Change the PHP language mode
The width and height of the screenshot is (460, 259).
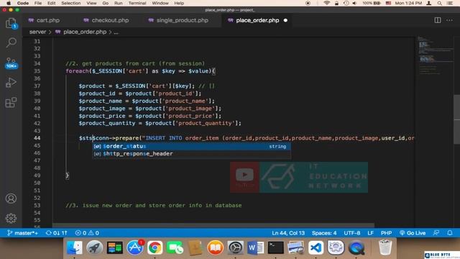point(386,233)
